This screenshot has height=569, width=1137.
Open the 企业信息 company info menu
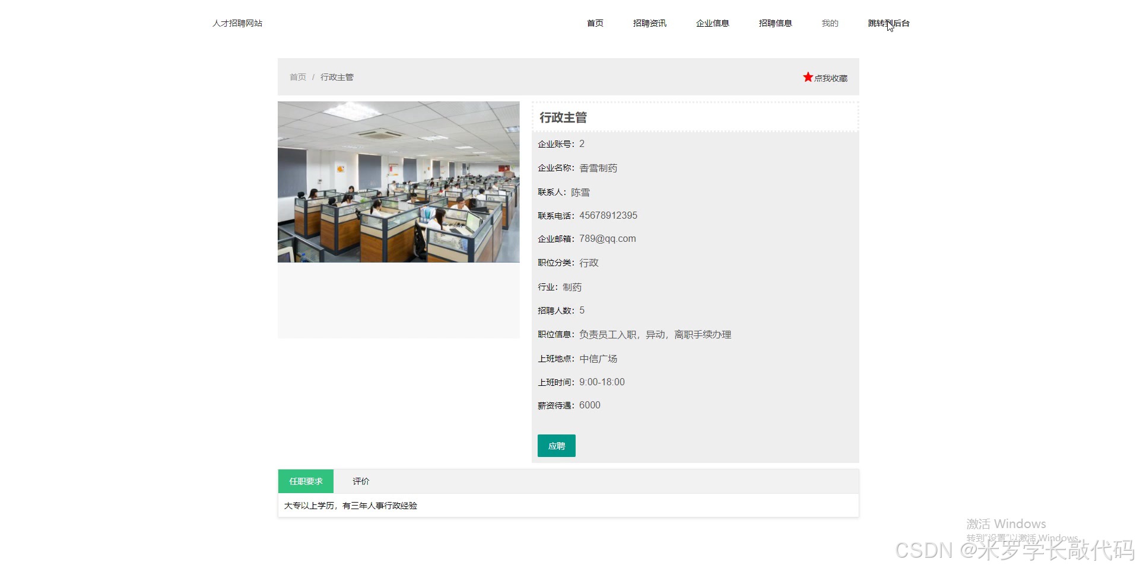[712, 23]
